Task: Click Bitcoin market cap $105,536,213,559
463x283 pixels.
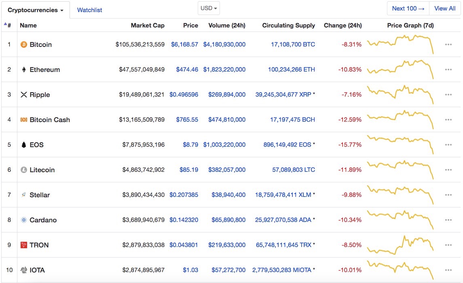Action: [140, 44]
